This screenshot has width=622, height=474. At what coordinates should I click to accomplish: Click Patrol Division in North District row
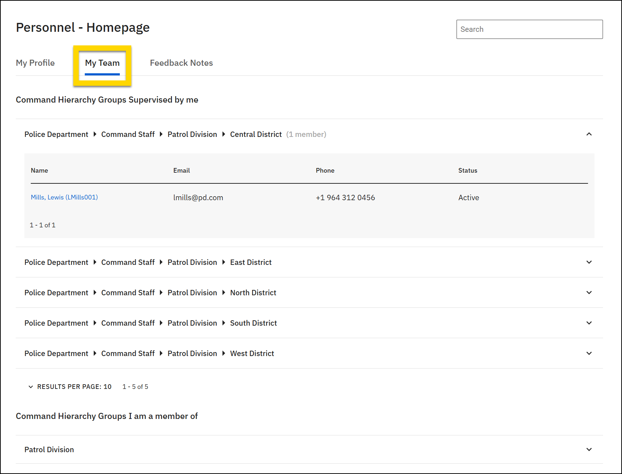point(192,293)
